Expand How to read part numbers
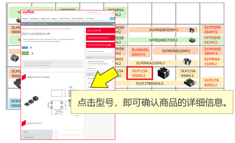The image size is (235, 143). coord(100,51)
